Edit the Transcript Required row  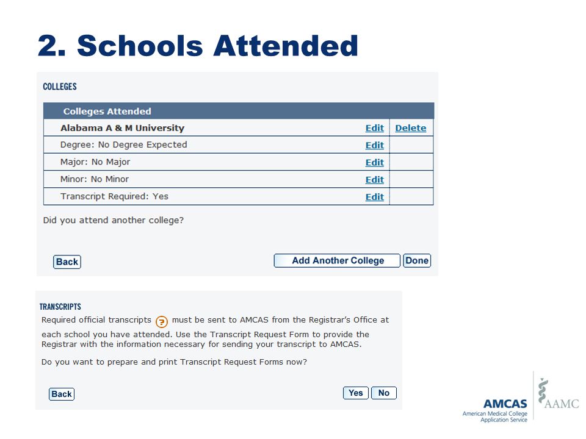click(374, 197)
